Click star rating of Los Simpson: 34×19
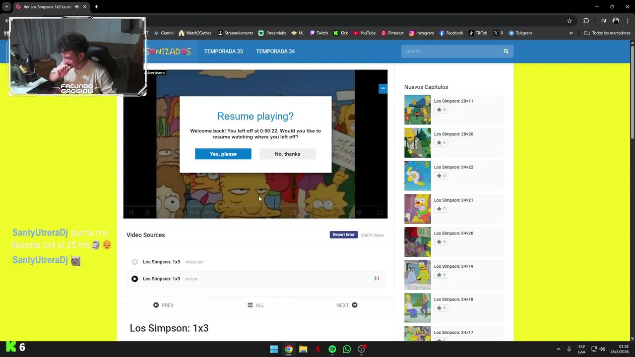The height and width of the screenshot is (357, 635). (441, 275)
